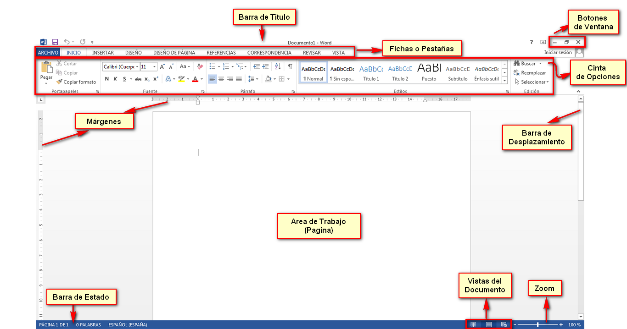Switch to the REFERENCIAS tab

(x=221, y=53)
